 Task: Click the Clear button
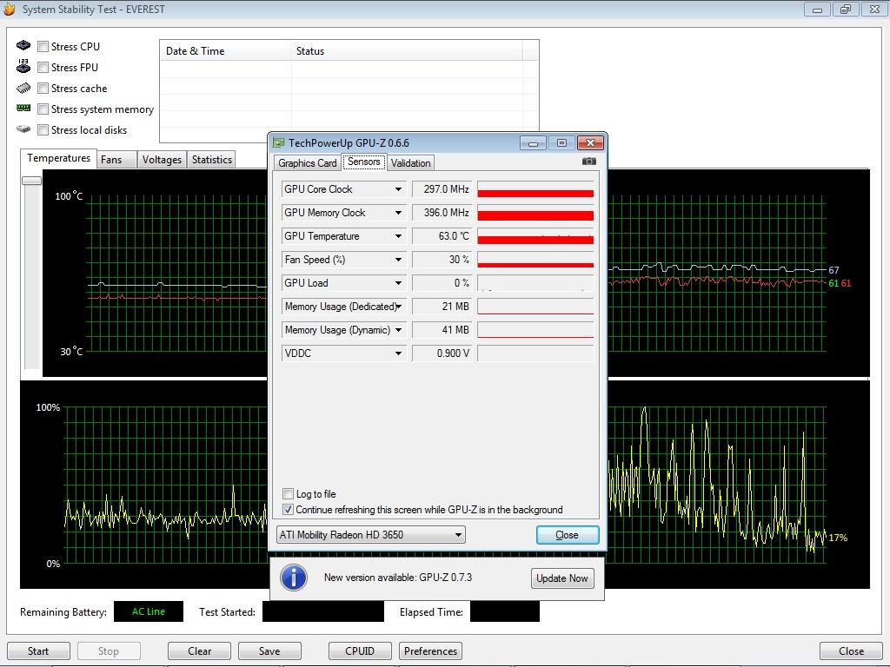[x=199, y=651]
